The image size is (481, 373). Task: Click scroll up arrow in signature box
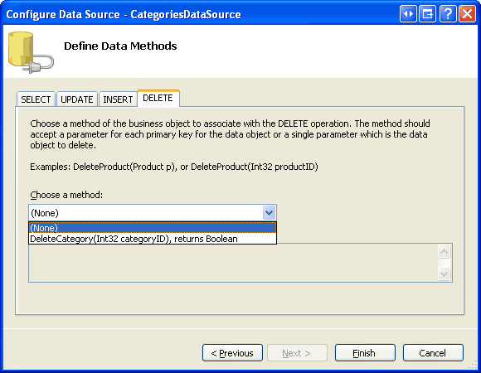pos(444,252)
